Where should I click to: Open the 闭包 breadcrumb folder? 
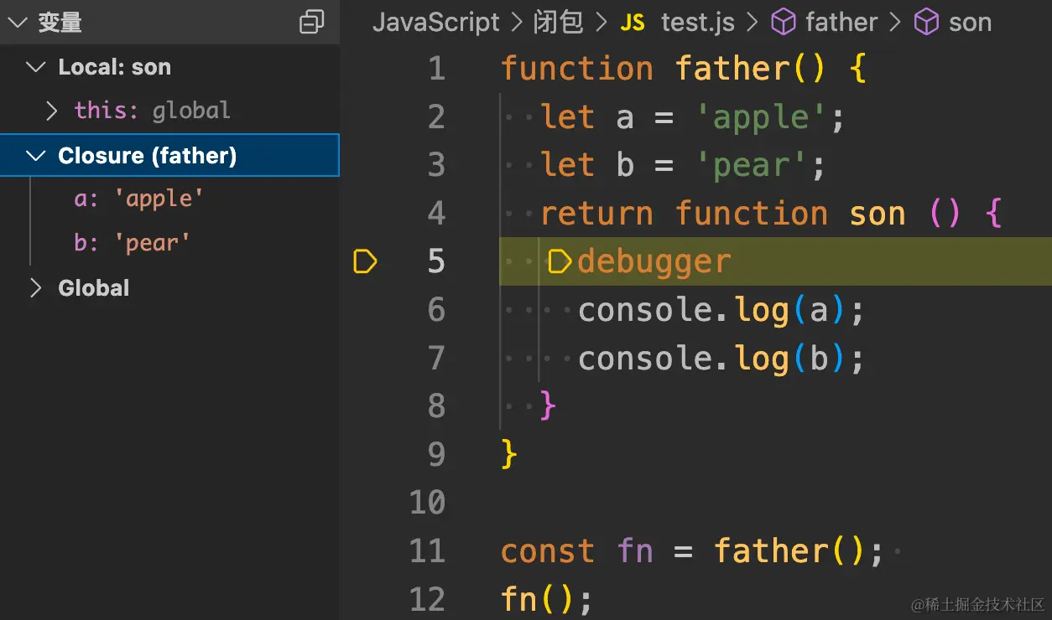point(558,23)
